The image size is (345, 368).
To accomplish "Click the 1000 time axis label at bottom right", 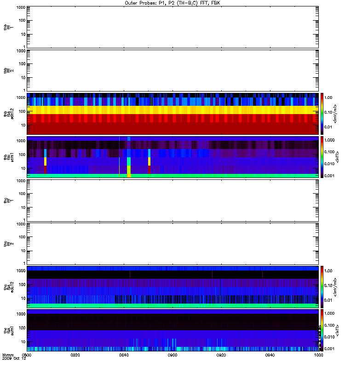I will (x=318, y=355).
